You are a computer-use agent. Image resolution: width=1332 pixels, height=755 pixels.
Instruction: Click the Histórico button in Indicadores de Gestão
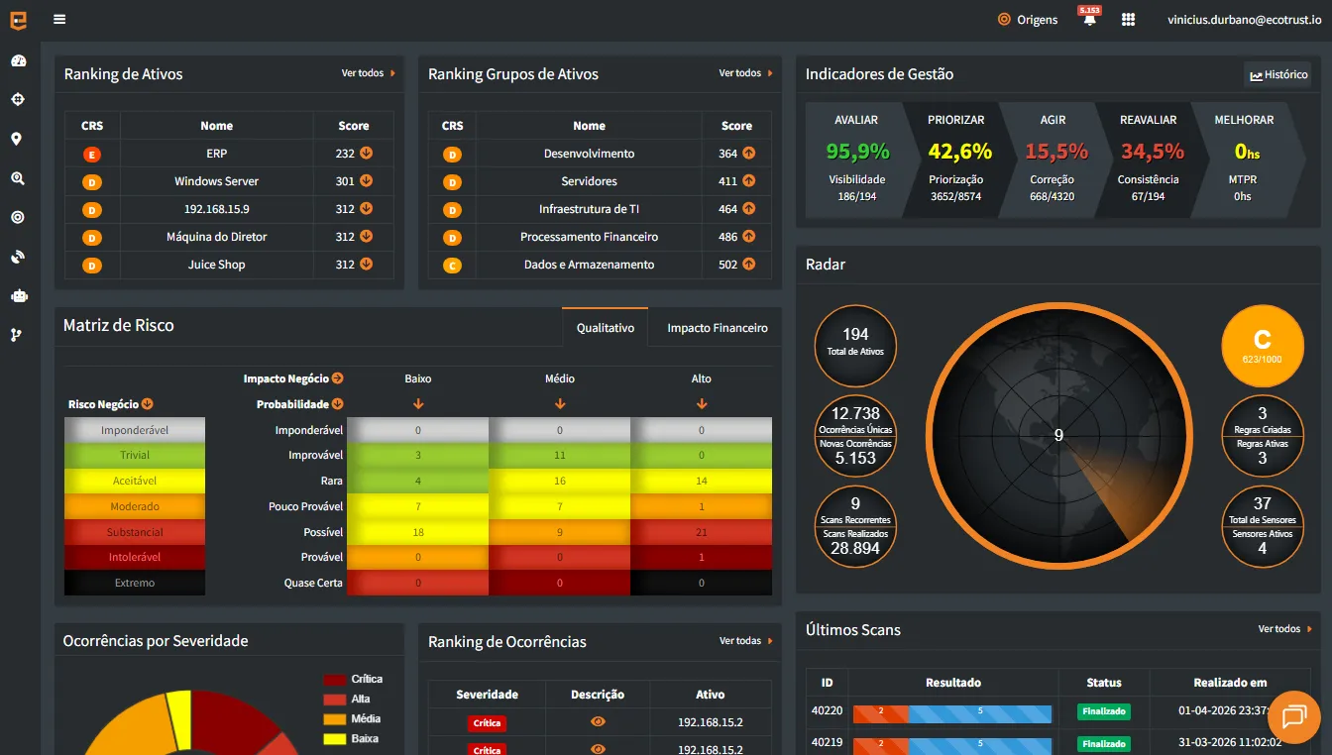click(x=1278, y=75)
